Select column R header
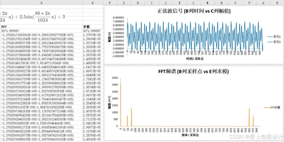The height and width of the screenshot is (142, 284). 277,3
